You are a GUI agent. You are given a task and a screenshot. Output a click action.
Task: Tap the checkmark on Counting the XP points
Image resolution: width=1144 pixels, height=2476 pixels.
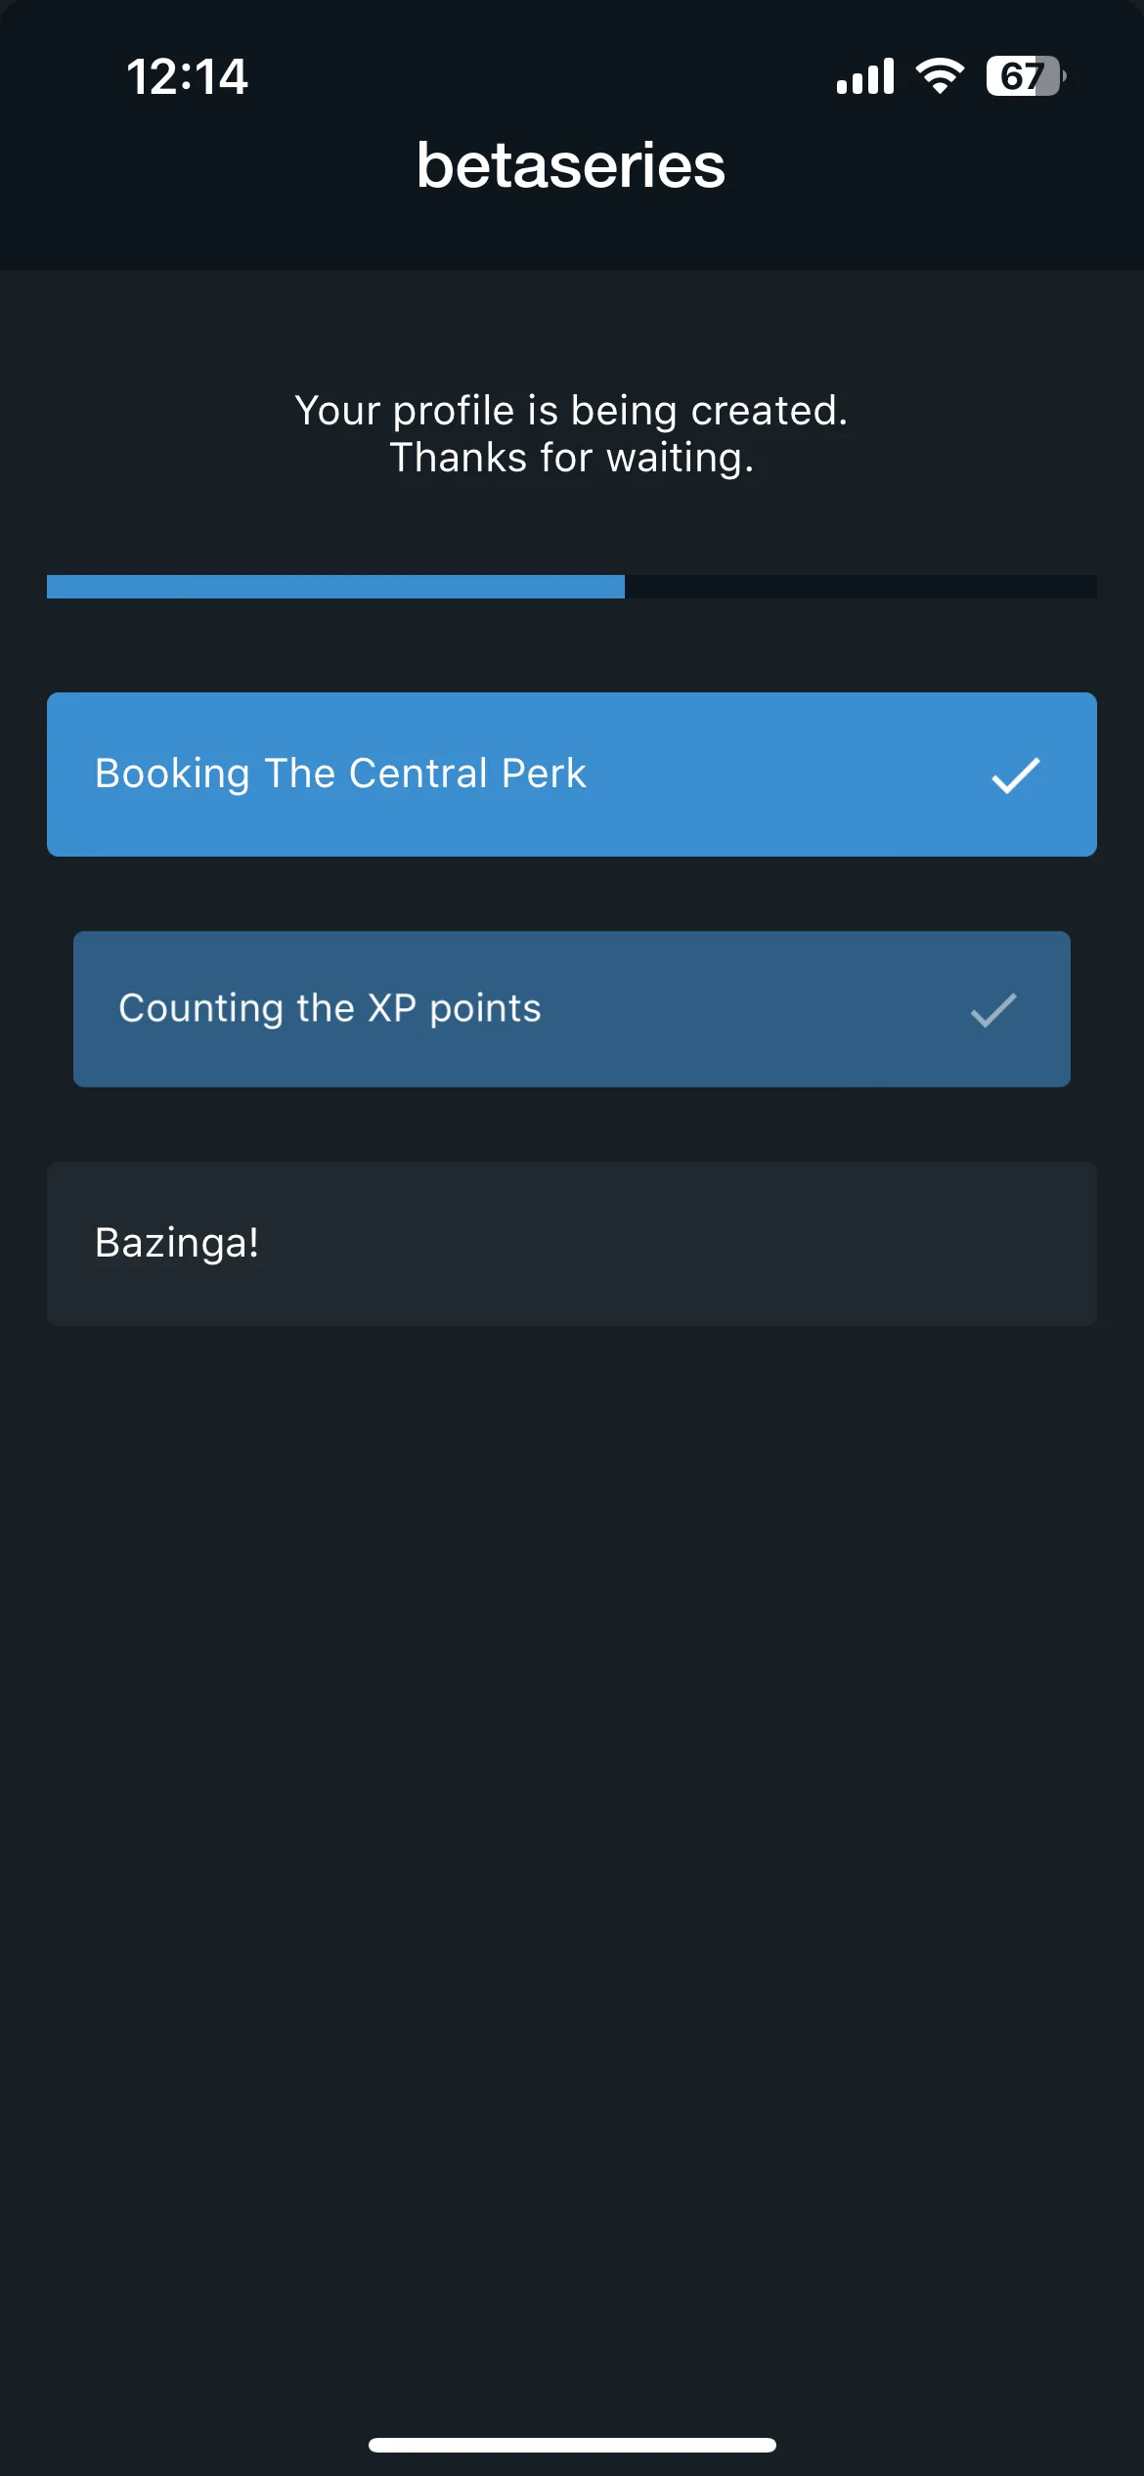pos(993,1010)
